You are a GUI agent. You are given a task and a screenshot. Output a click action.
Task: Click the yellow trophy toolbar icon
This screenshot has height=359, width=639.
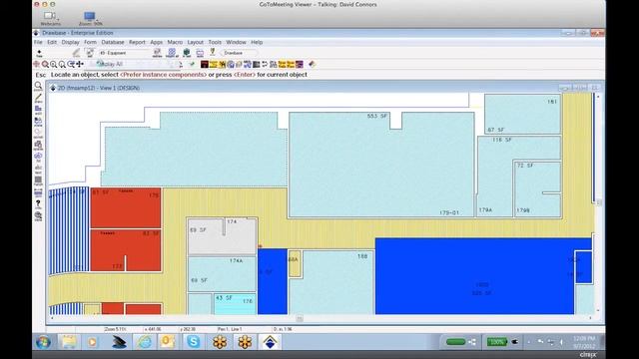[x=213, y=52]
